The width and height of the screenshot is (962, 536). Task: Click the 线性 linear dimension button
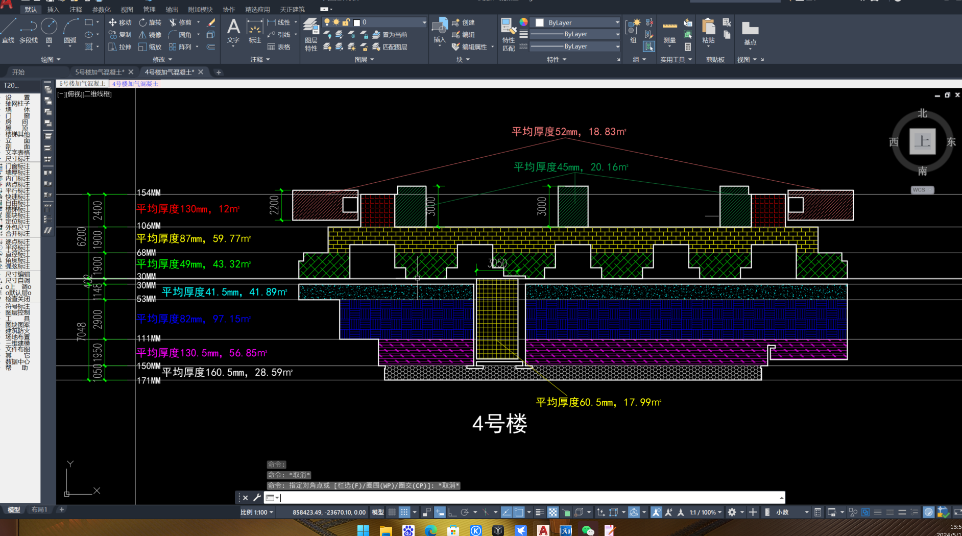click(279, 22)
